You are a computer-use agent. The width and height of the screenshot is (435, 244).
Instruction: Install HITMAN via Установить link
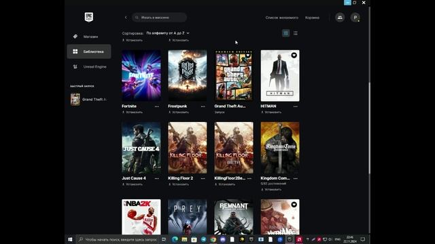[271, 113]
